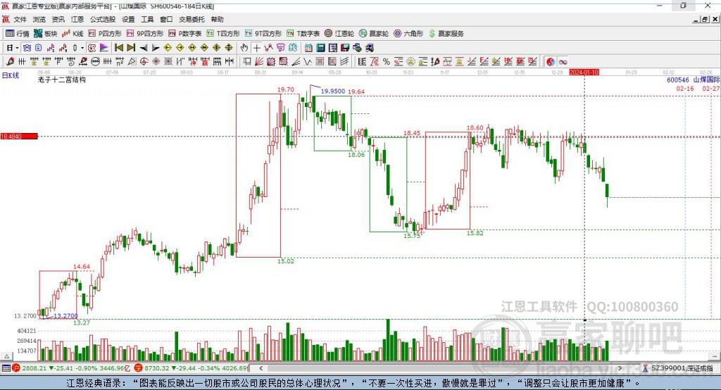Click the up triangle by the volume pane

click(x=6, y=356)
